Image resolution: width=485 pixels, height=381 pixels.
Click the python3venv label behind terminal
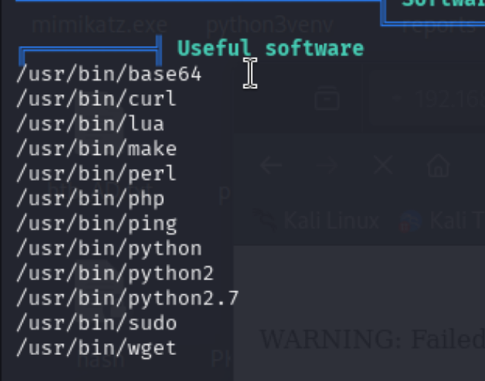(x=270, y=25)
